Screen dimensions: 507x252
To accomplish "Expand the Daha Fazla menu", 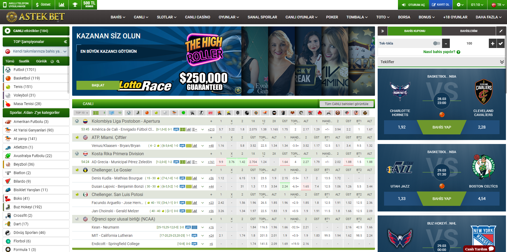I will 489,17.
